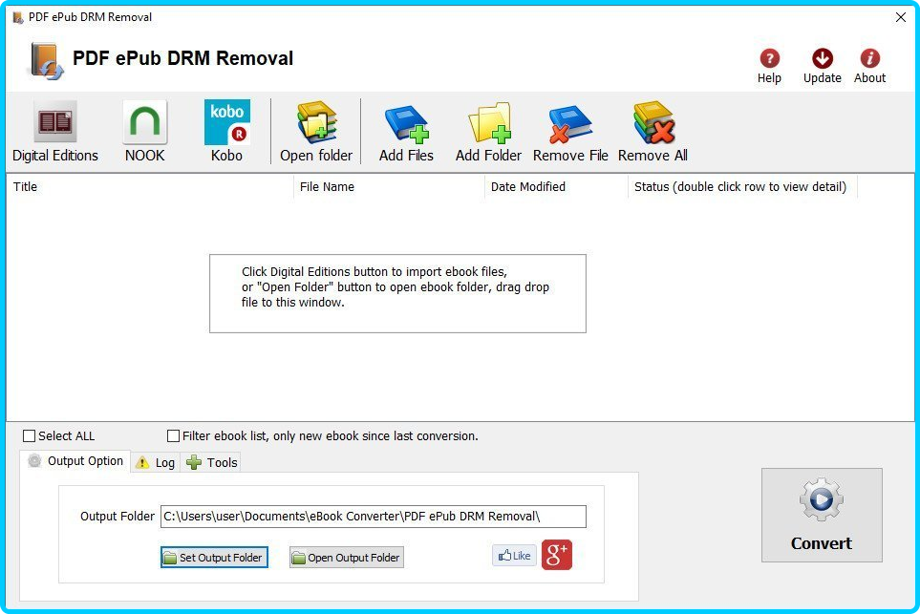Open the Log tab
The width and height of the screenshot is (920, 614).
156,463
